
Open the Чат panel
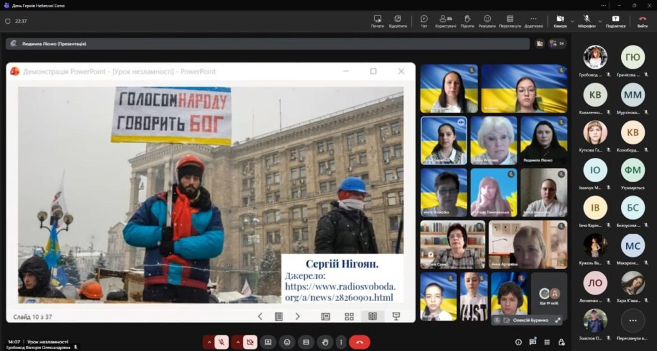(x=424, y=21)
